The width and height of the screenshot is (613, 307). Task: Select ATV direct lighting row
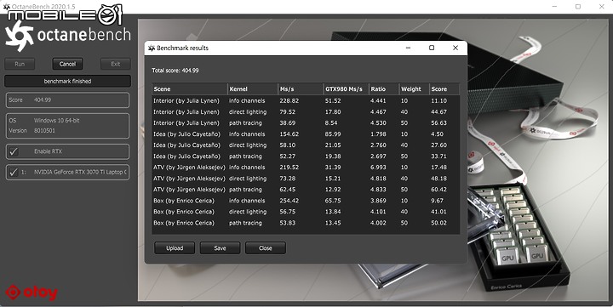pos(306,179)
